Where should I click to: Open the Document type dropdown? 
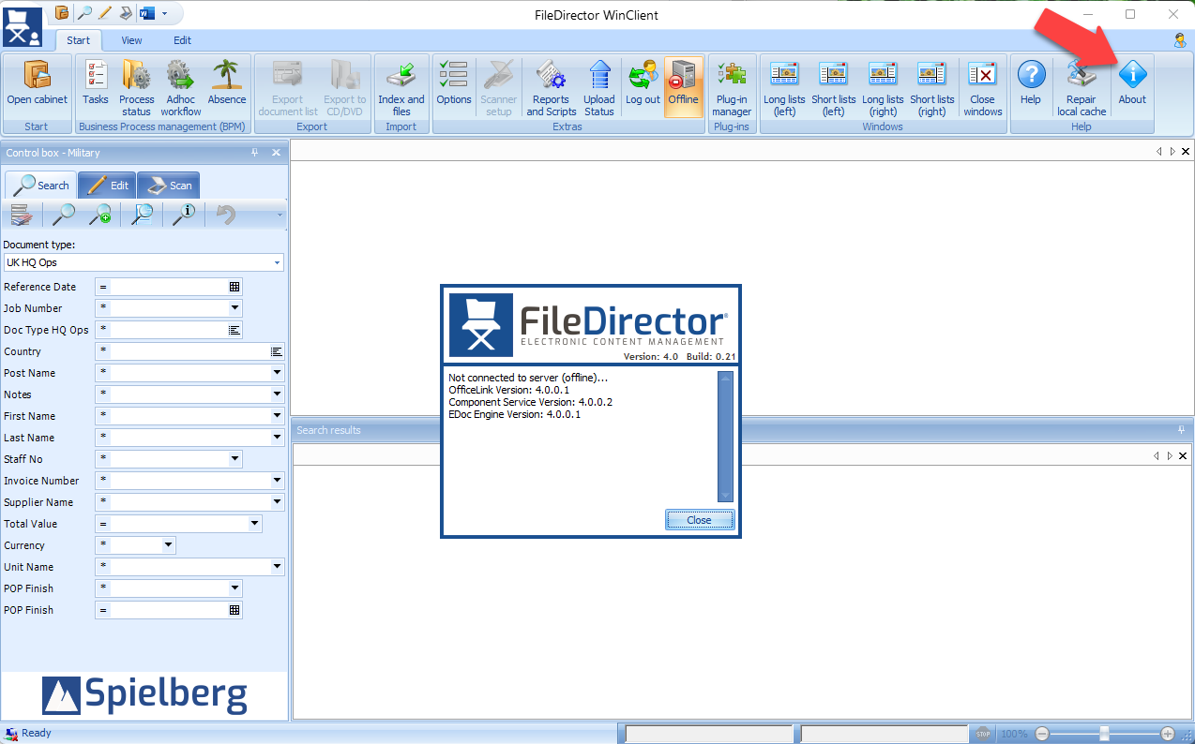coord(277,263)
